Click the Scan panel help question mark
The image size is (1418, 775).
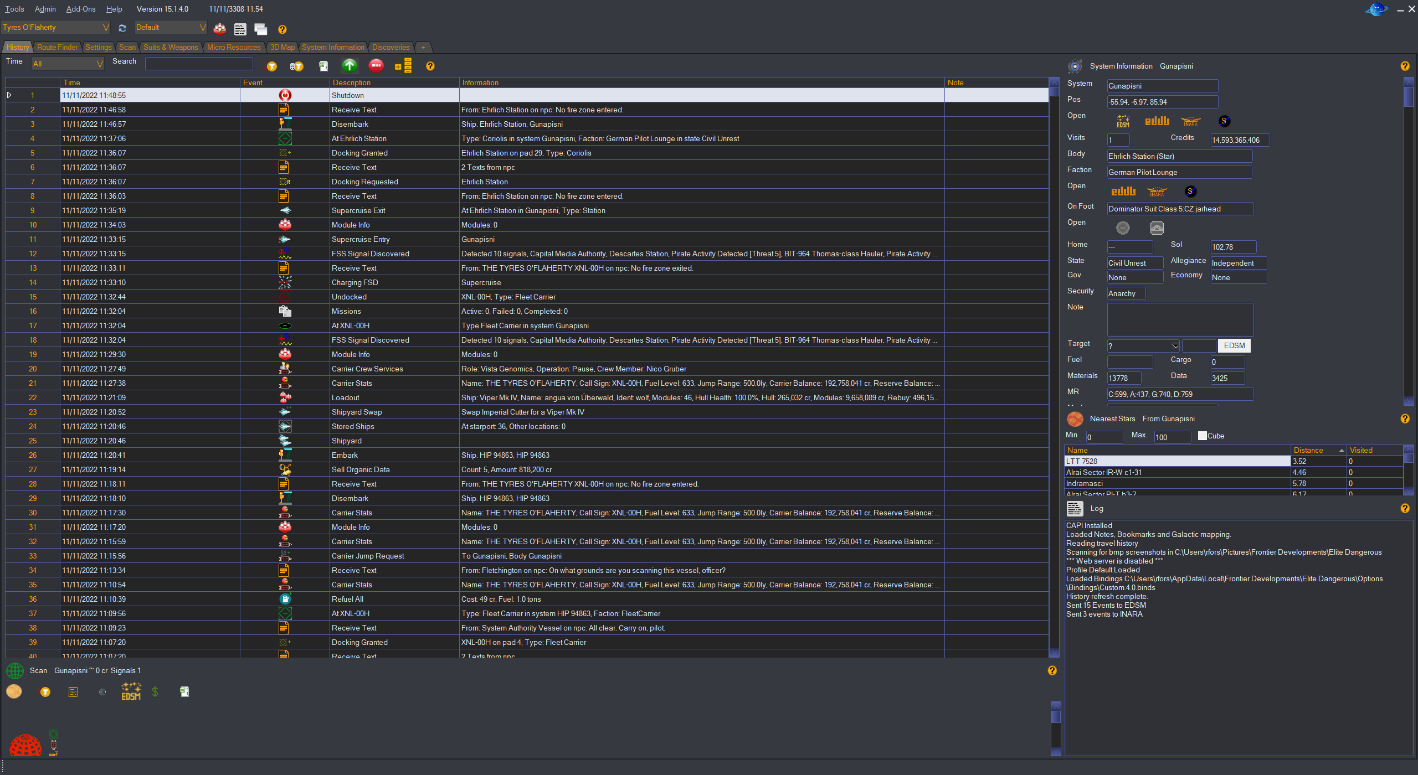point(1052,670)
